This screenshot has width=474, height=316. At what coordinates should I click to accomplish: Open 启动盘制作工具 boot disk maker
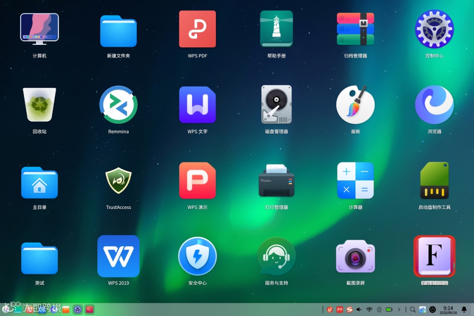click(x=434, y=180)
